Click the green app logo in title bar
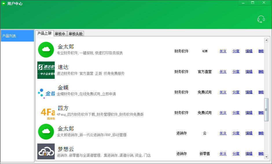The height and width of the screenshot is (164, 272). (x=3, y=3)
